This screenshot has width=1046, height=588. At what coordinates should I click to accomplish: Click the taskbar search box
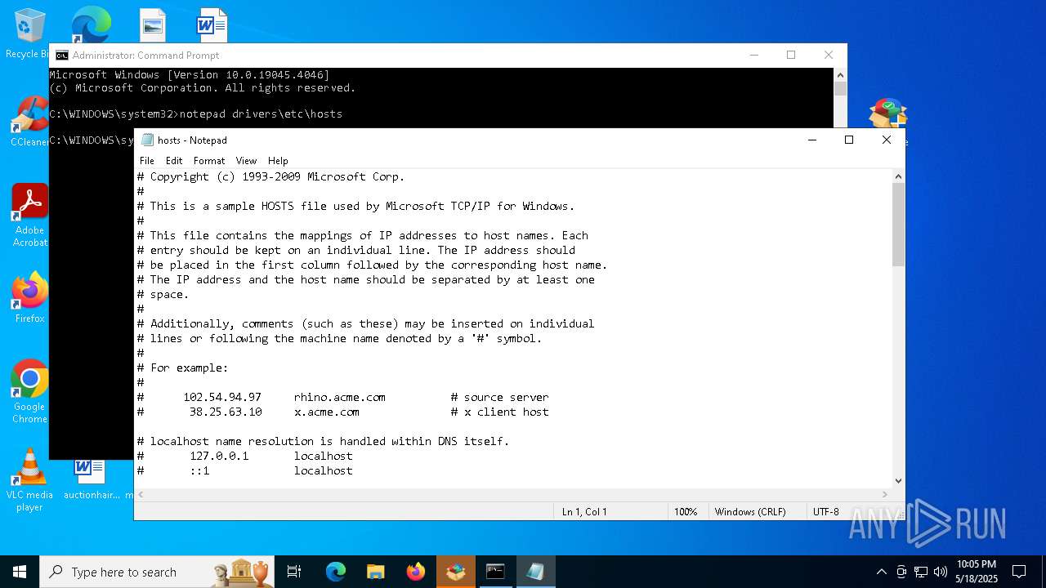[157, 572]
